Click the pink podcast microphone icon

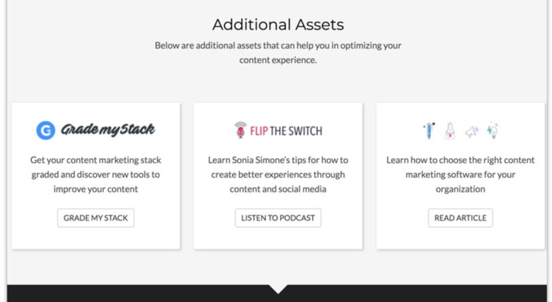click(x=241, y=130)
